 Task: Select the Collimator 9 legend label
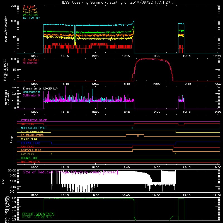31,95
